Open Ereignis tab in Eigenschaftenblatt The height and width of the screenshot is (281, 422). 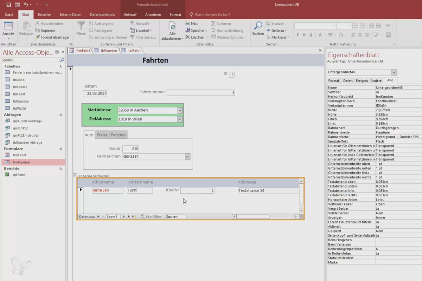pos(362,81)
